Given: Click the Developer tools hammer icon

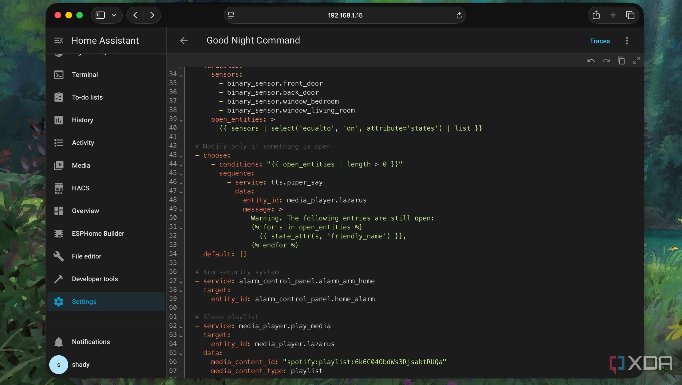Looking at the screenshot, I should point(59,279).
